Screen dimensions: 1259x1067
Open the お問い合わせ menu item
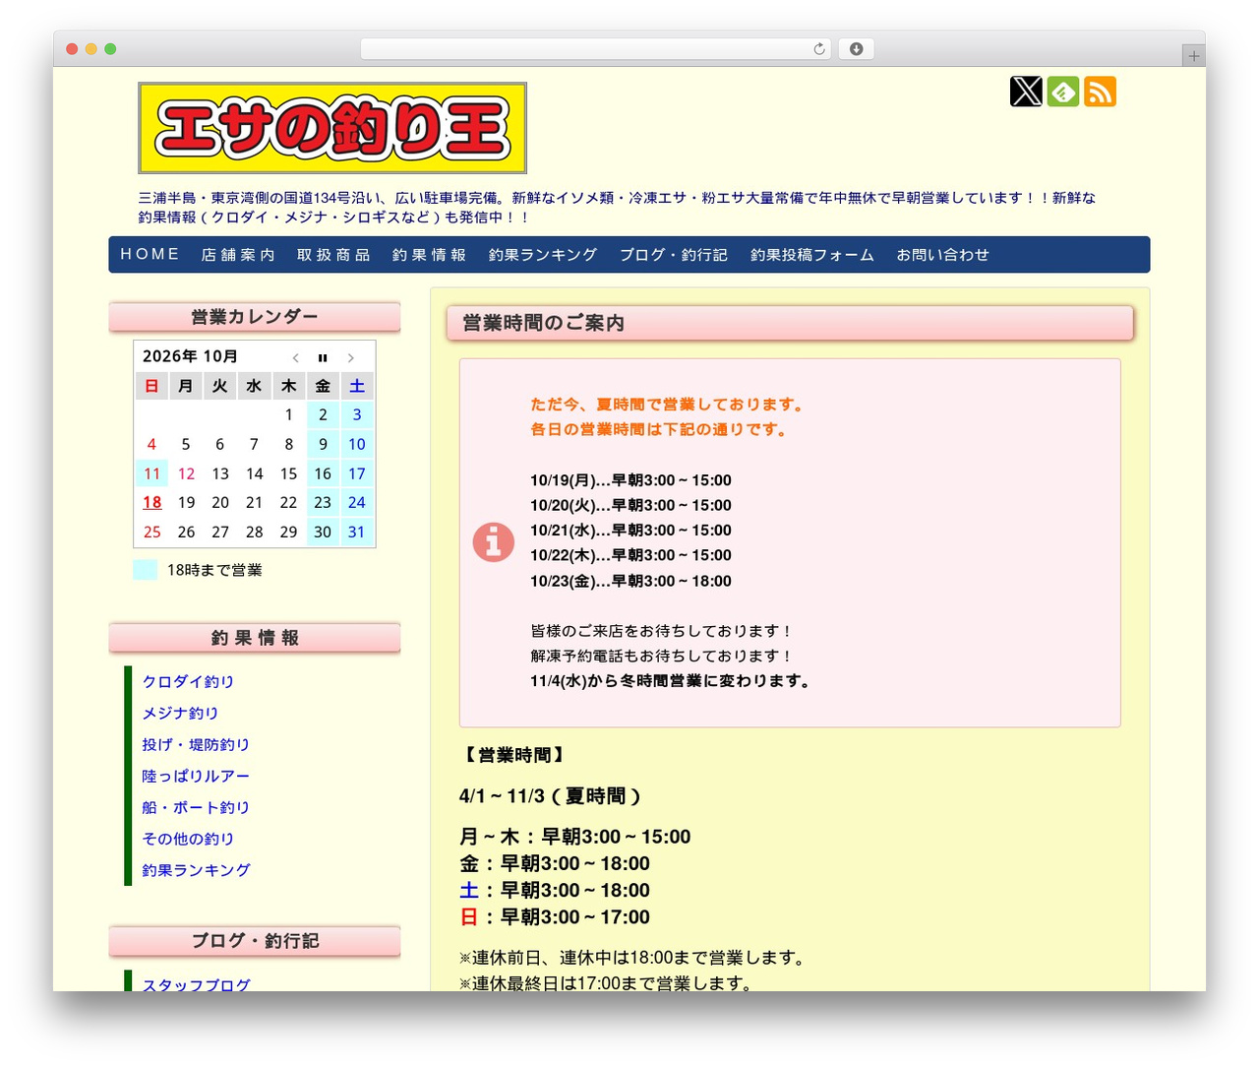[942, 255]
